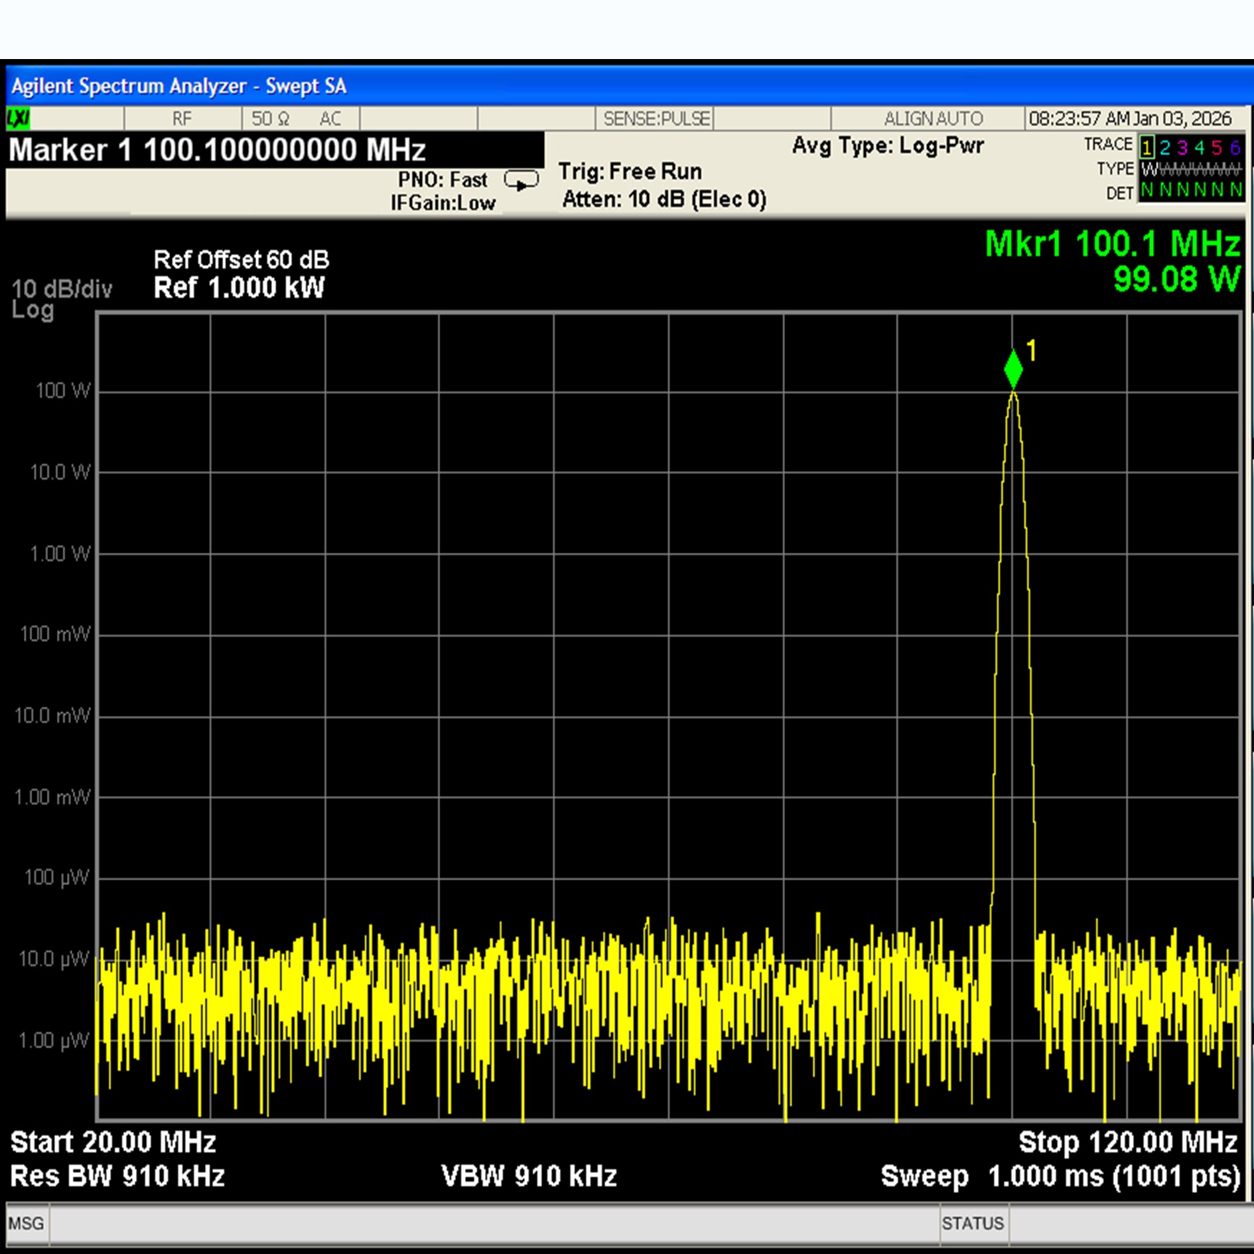
Task: Click the Agilent Spectrum Analyzer - Swept SA title
Action: point(178,86)
